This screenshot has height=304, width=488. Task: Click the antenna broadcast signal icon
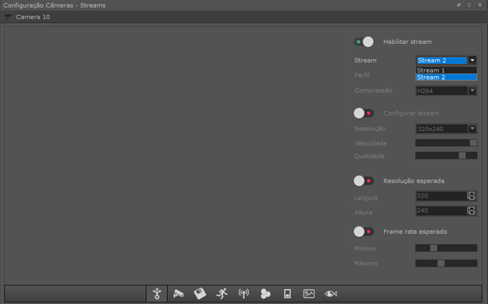pos(243,294)
